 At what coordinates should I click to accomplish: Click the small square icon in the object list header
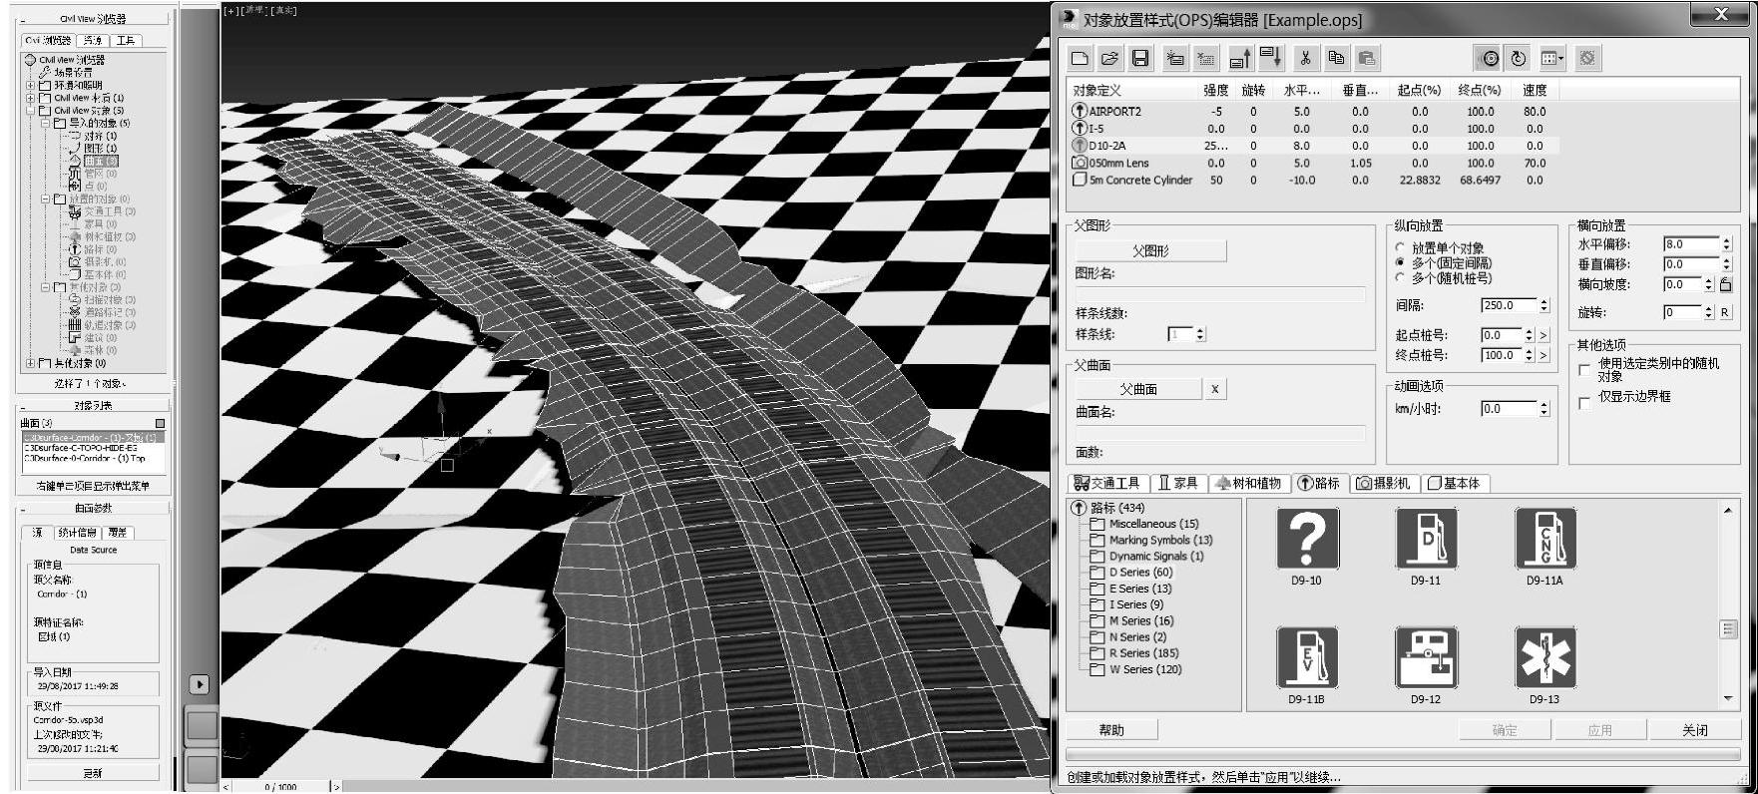160,423
